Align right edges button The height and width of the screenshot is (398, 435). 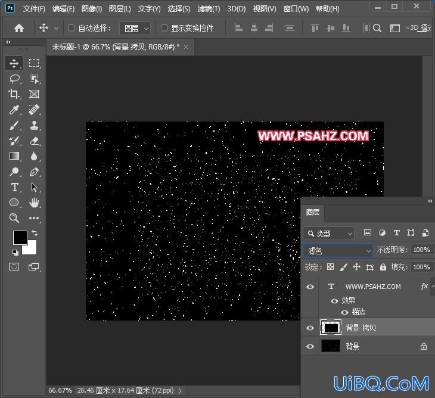tap(269, 28)
